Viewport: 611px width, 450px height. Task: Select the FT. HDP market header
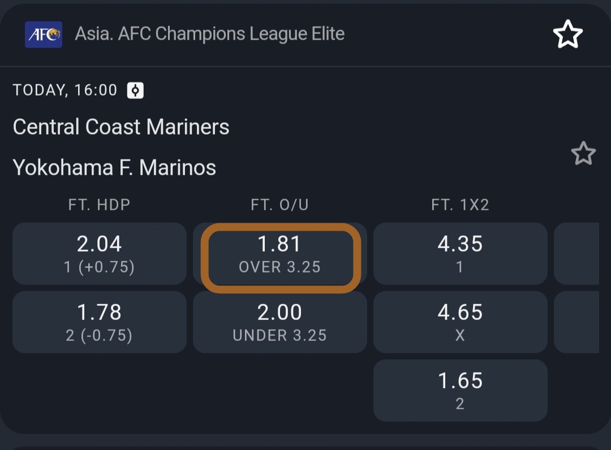100,205
